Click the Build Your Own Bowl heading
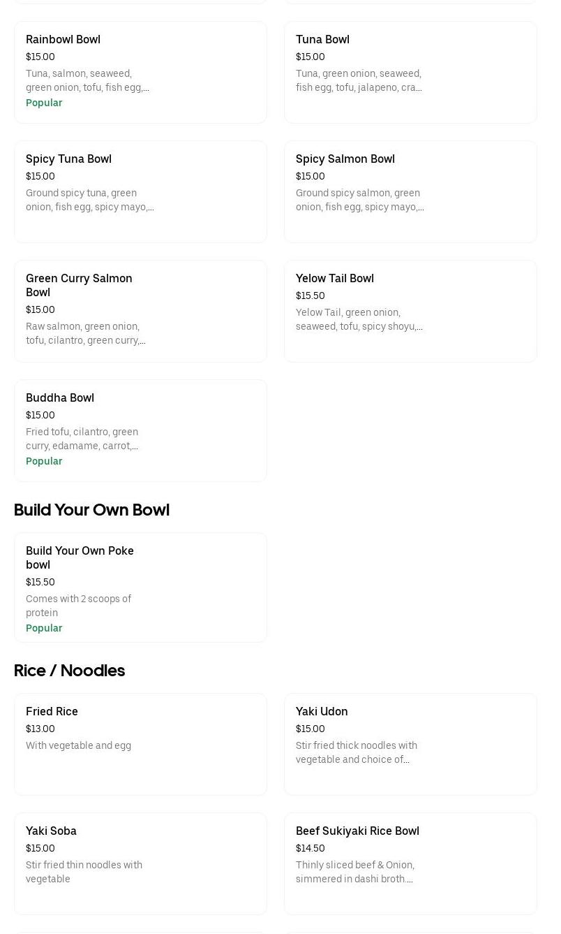The image size is (561, 934). click(91, 511)
